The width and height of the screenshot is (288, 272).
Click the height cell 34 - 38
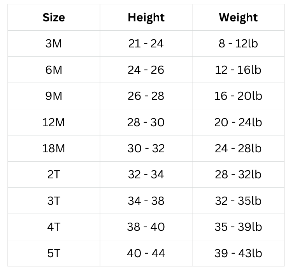(146, 201)
